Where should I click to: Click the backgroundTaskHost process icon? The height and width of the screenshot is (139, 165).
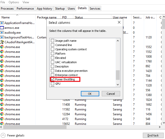pos(2,37)
